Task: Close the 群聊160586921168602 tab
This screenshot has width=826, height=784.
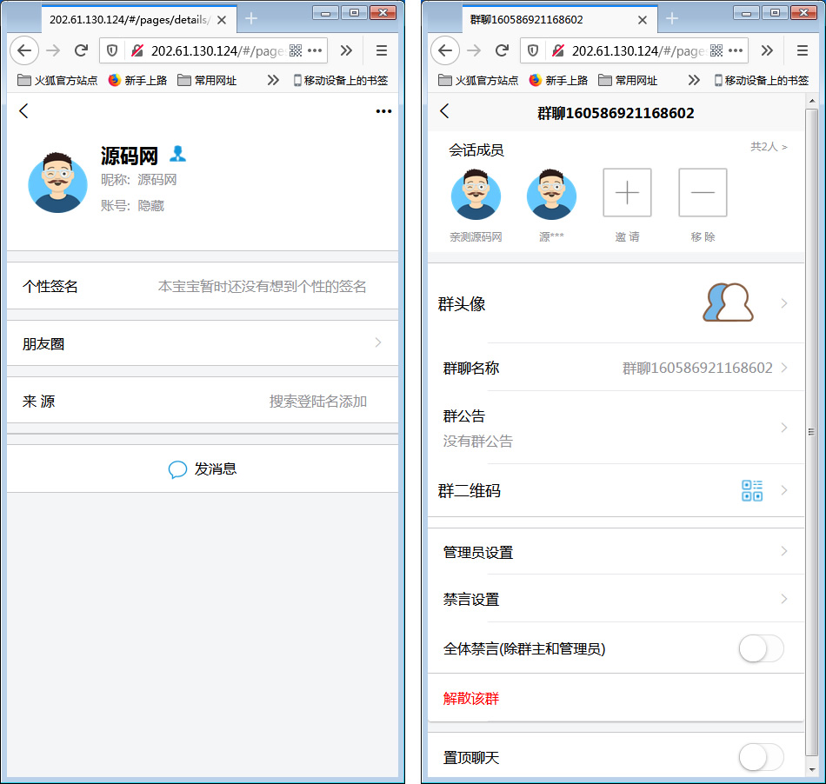Action: tap(643, 20)
